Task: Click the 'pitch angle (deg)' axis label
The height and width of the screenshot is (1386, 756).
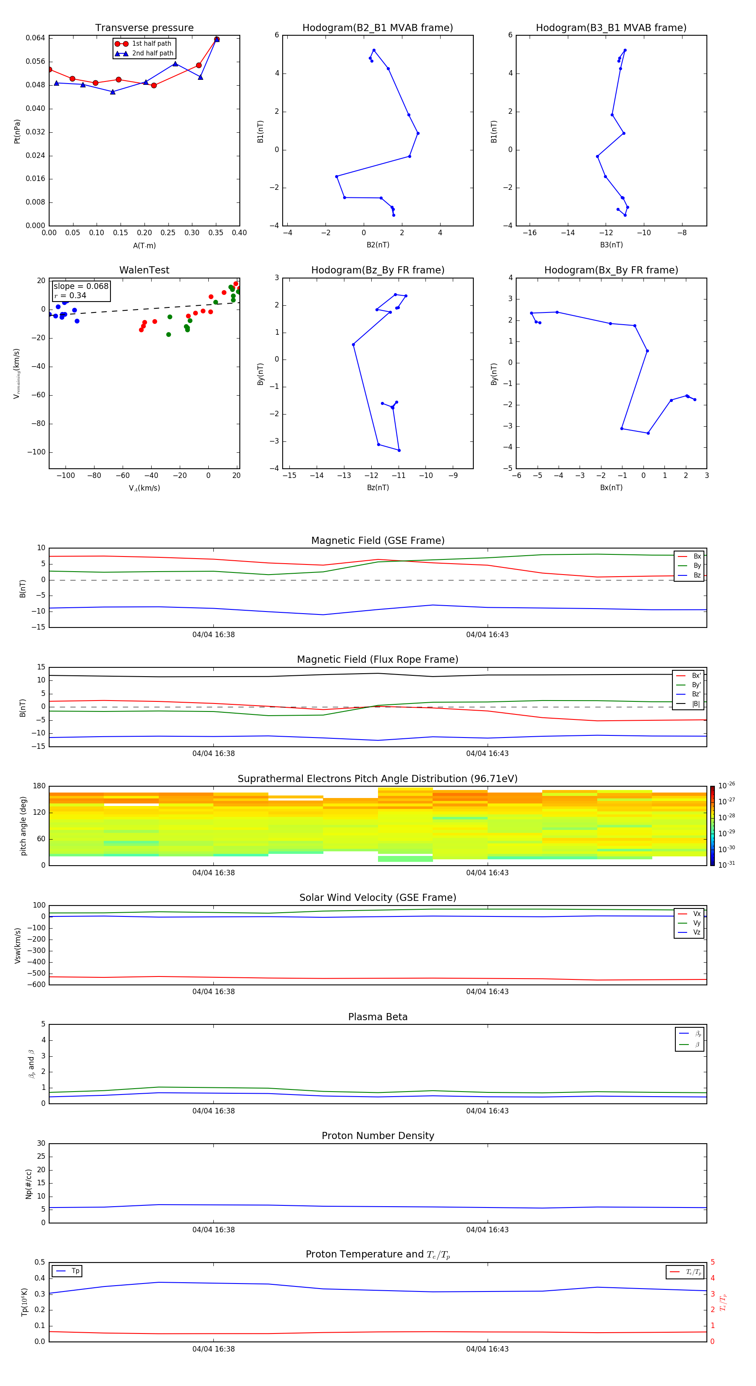Action: pos(23,826)
